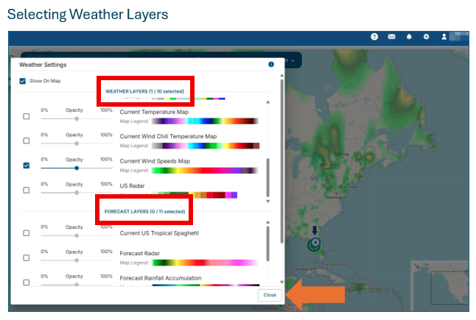Click dialog outer scroll up arrow

pos(282,76)
